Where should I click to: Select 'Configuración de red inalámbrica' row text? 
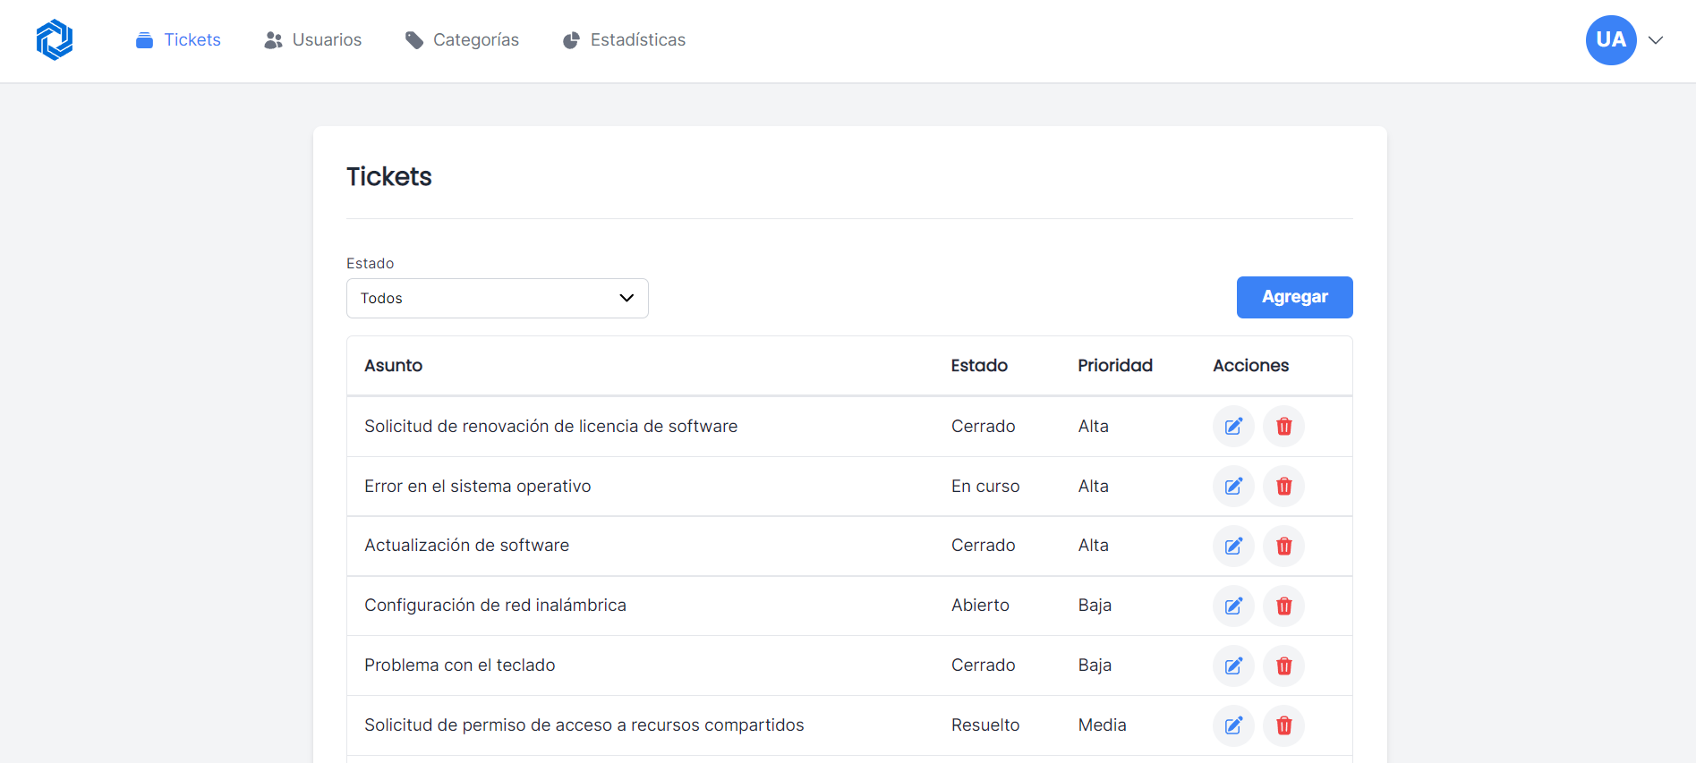pos(496,606)
